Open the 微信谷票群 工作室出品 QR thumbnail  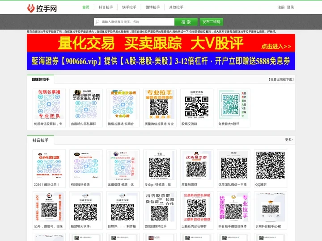(86, 104)
